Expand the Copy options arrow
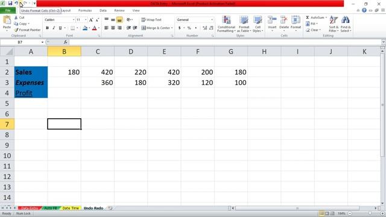This screenshot has width=386, height=217. coord(29,24)
